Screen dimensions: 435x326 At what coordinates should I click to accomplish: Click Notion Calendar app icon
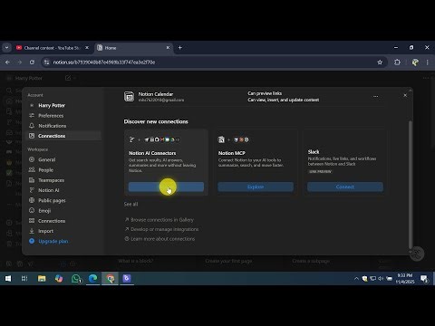[x=130, y=97]
